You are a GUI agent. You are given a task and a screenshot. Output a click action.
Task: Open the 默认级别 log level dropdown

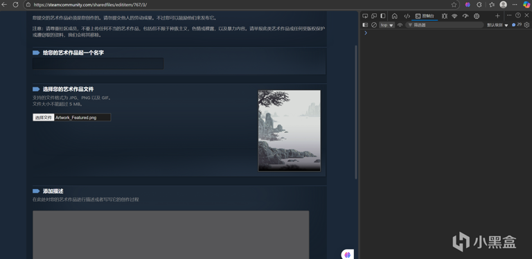pos(498,25)
